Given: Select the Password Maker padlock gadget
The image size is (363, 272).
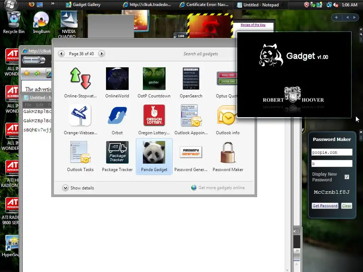Looking at the screenshot, I should click(x=228, y=152).
